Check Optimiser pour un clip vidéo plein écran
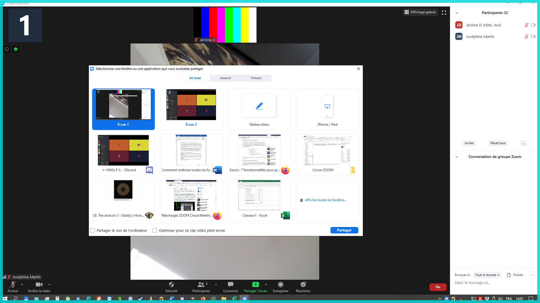Screen dimensions: 540x303 [155, 230]
